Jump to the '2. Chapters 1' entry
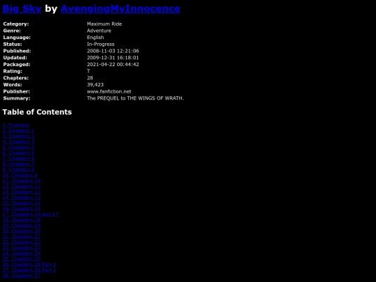This screenshot has width=376, height=282. [18, 130]
